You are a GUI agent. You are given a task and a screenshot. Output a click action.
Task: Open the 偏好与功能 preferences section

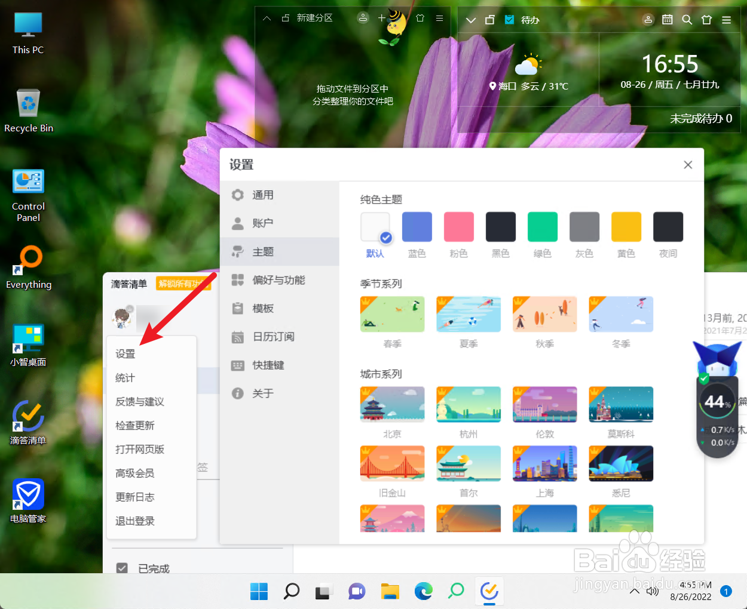[x=279, y=280]
